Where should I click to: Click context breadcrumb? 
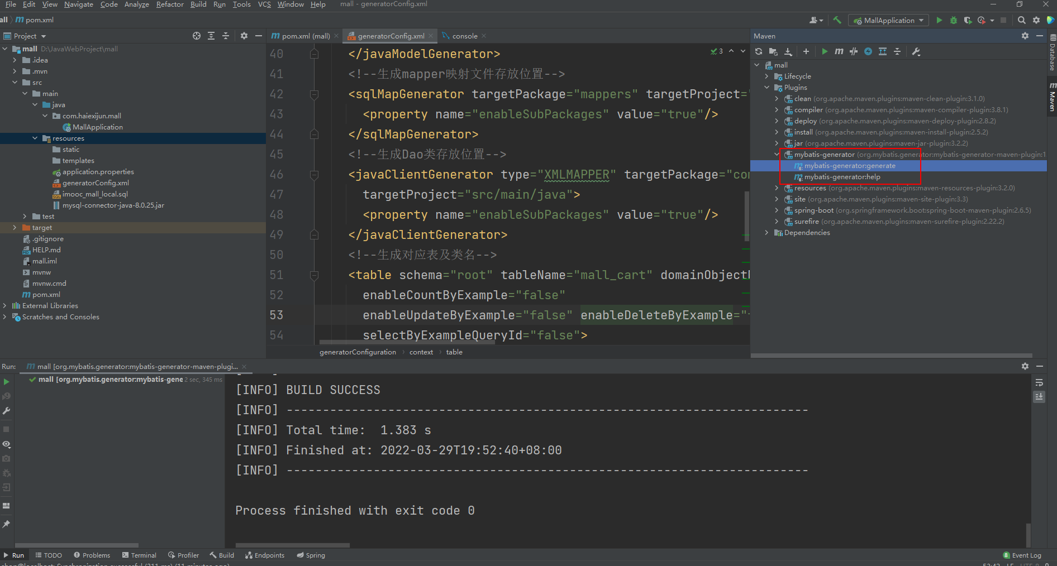pyautogui.click(x=421, y=352)
